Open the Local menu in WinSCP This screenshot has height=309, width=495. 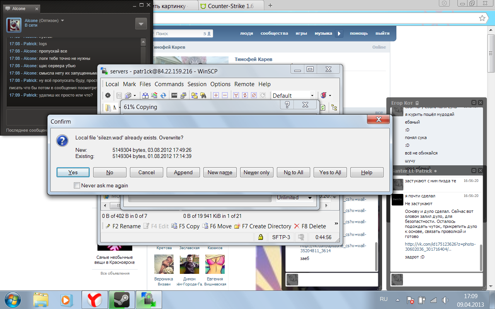pos(112,84)
